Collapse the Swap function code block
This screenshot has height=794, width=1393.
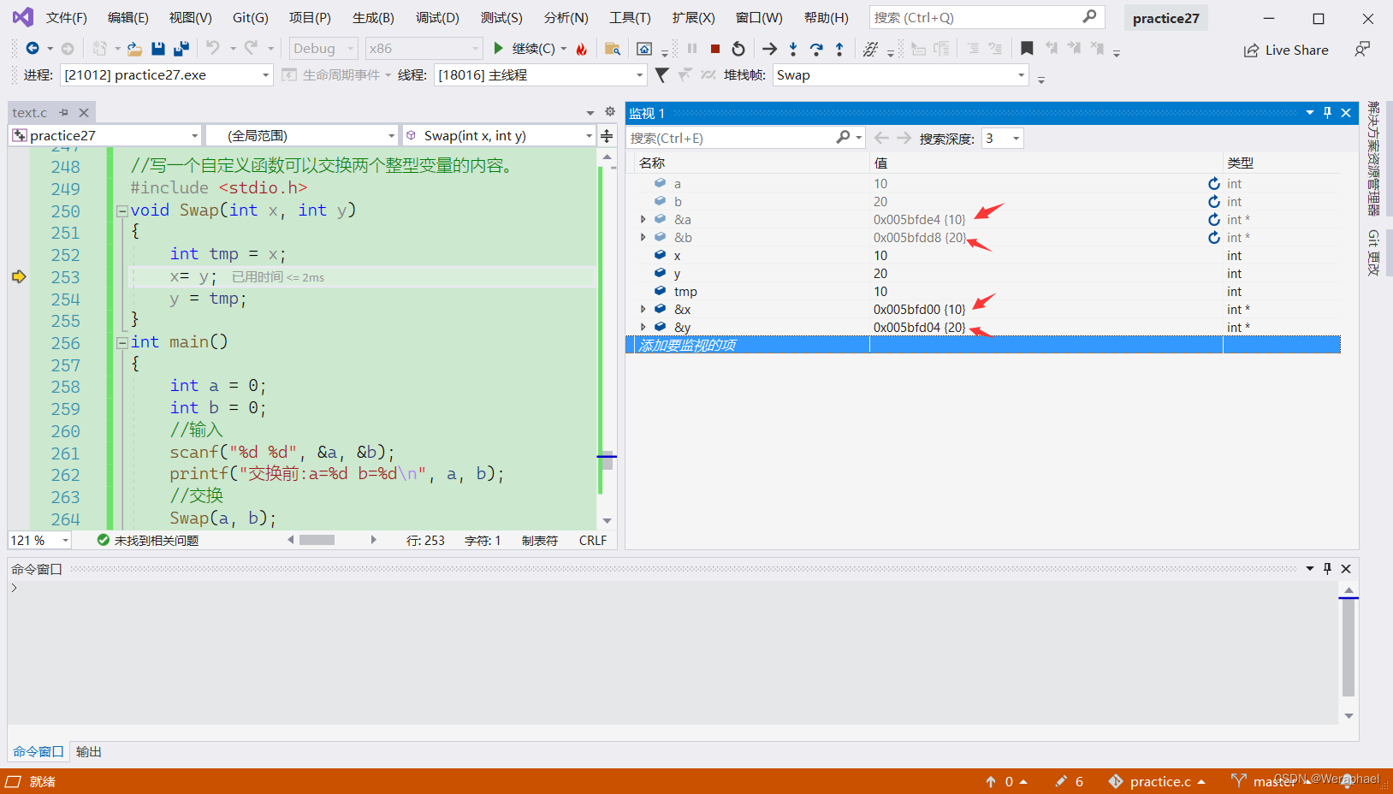pos(122,210)
